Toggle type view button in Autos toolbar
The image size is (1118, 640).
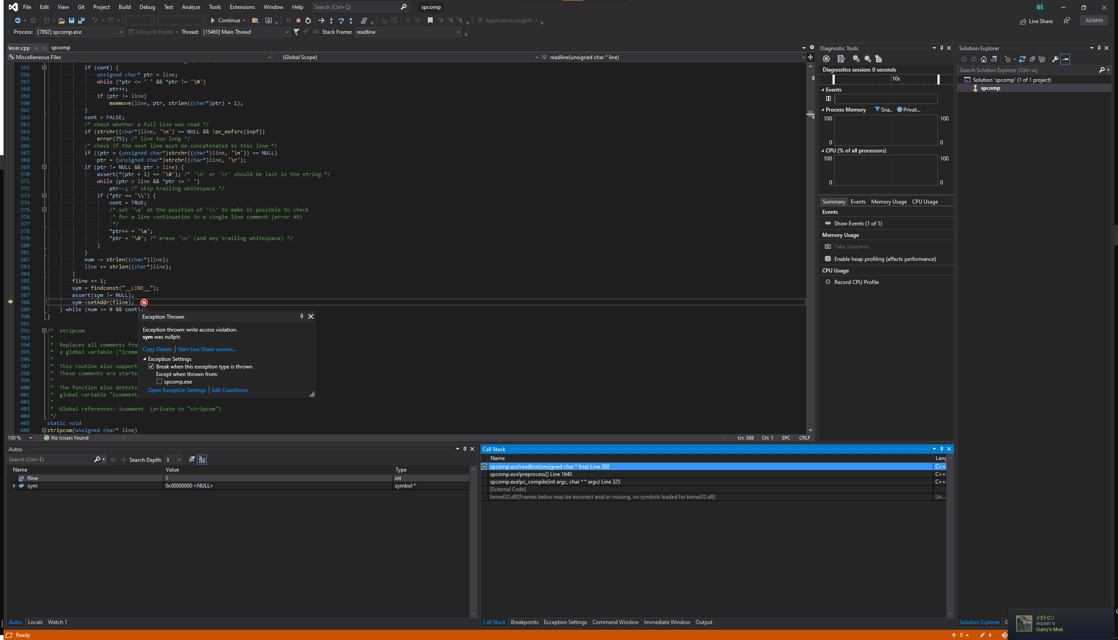202,460
